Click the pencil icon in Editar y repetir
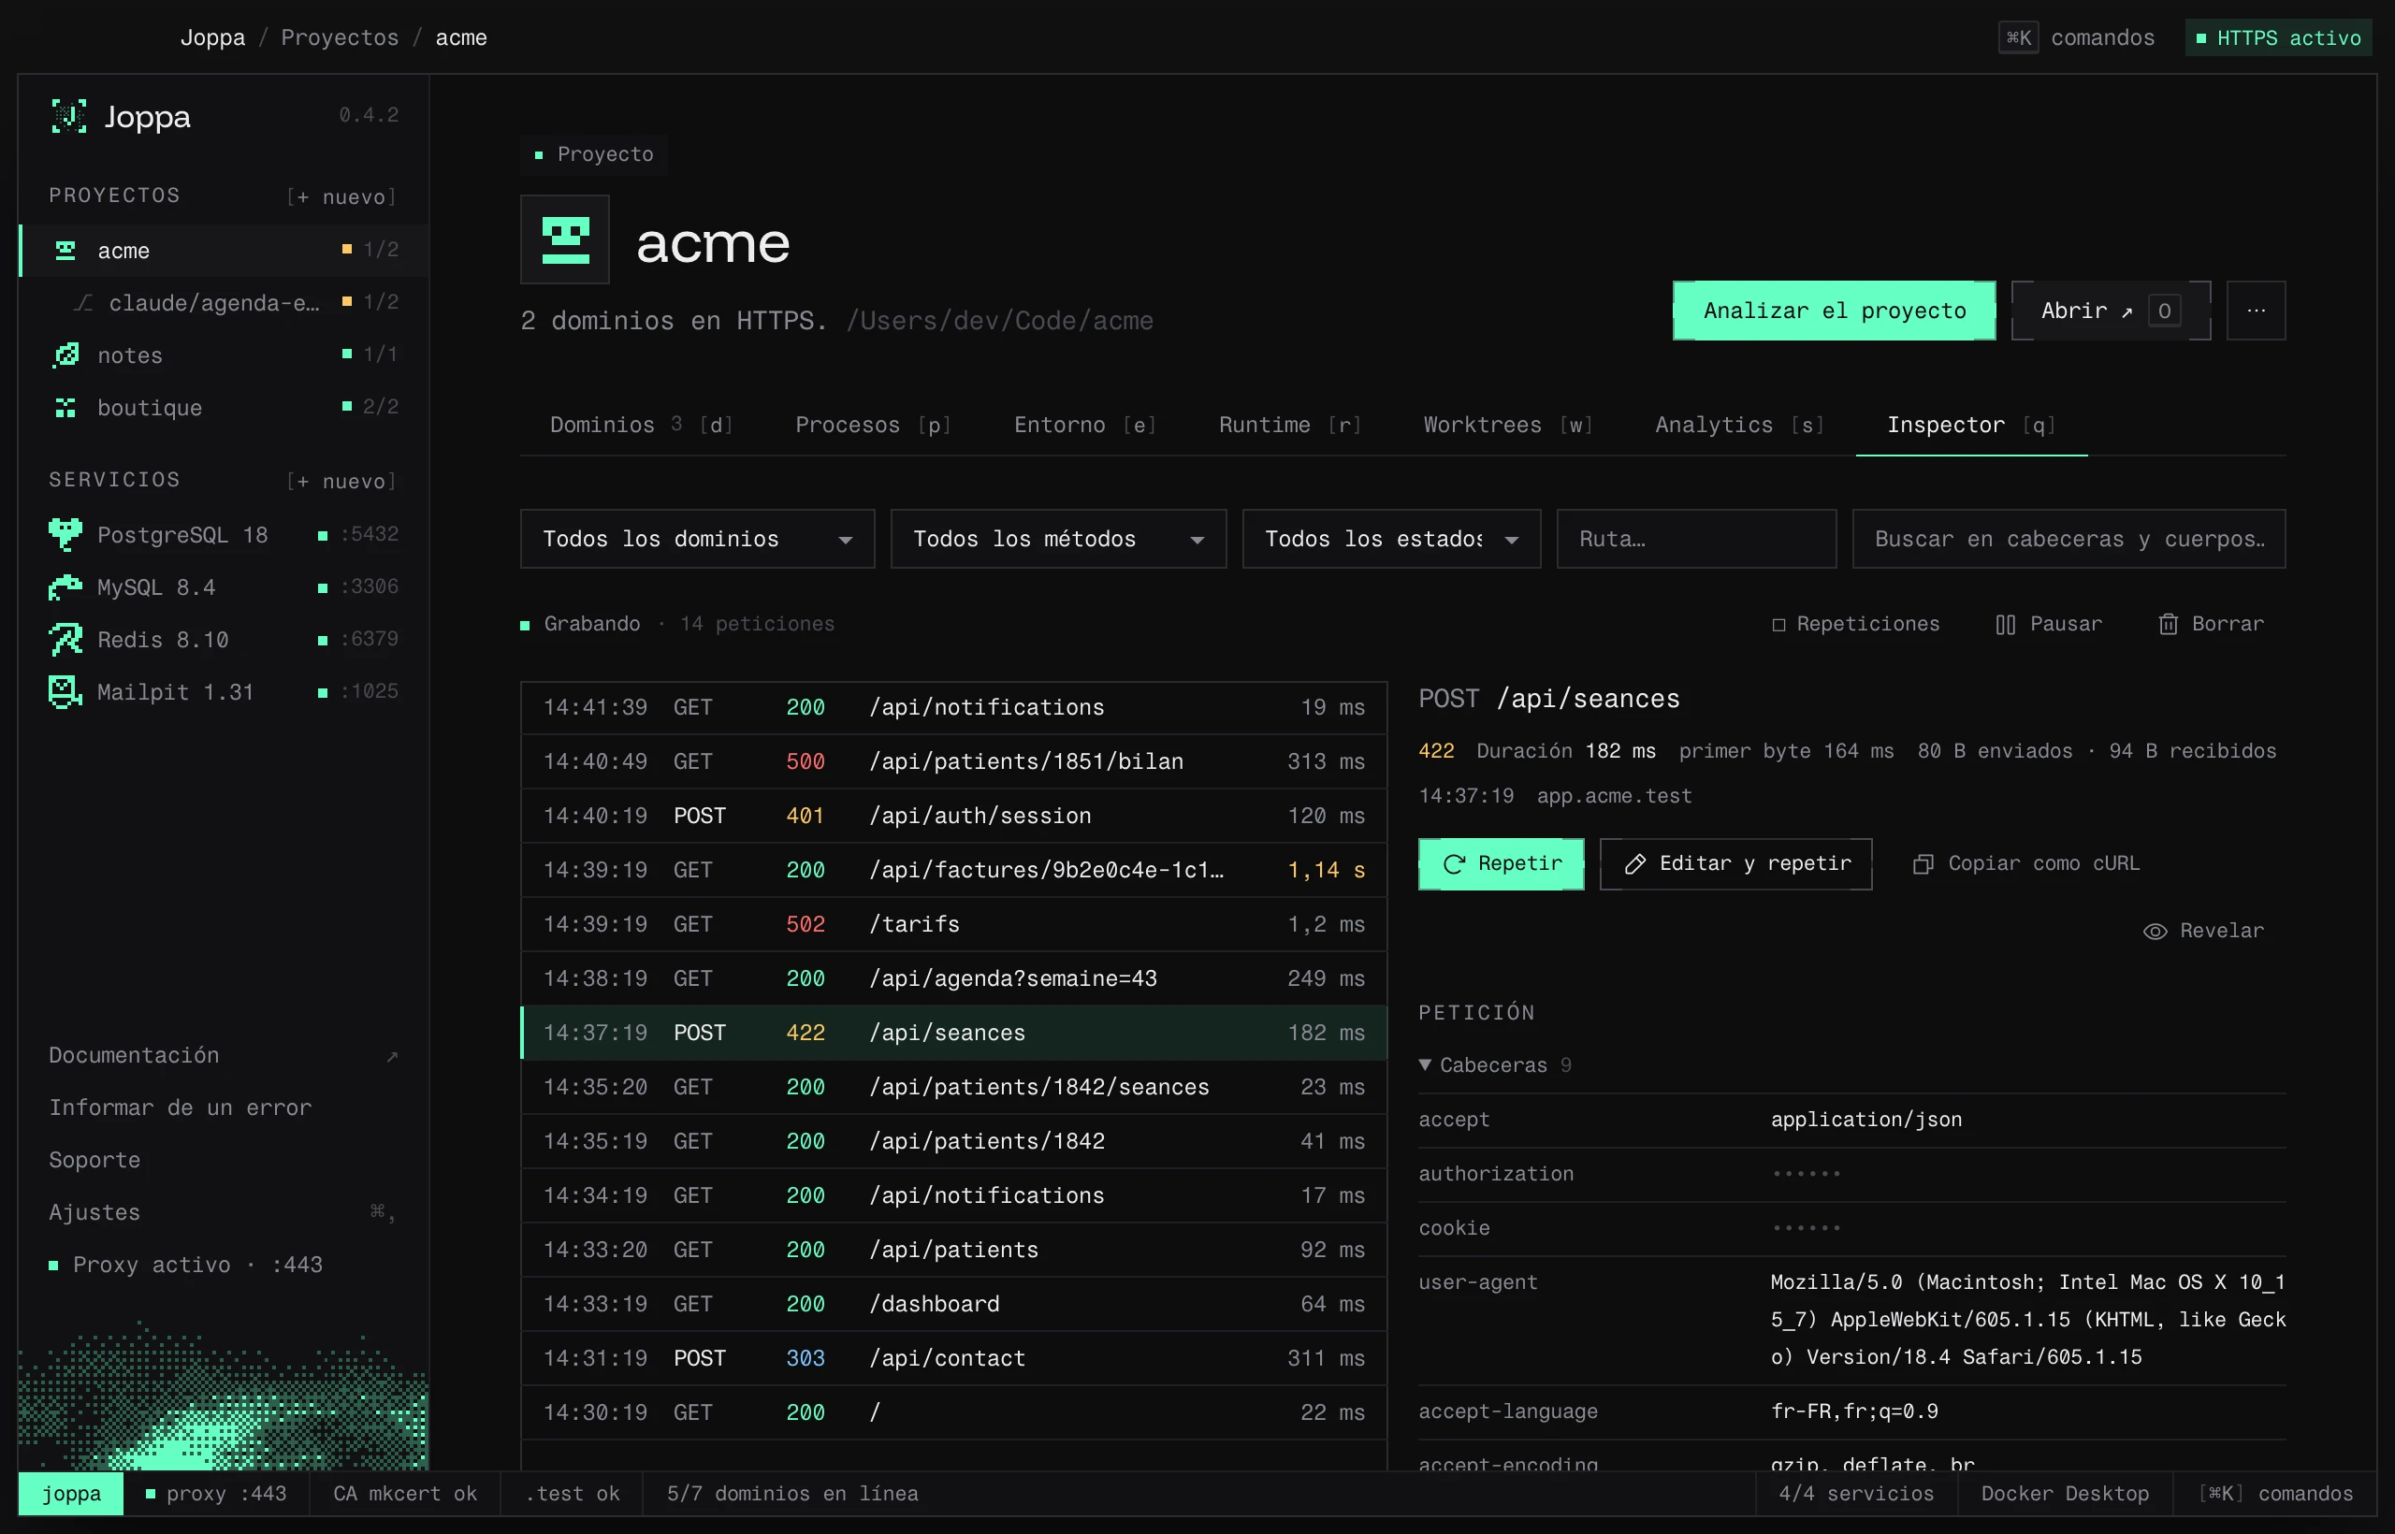Screen dimensions: 2395x1534 (x=1634, y=864)
